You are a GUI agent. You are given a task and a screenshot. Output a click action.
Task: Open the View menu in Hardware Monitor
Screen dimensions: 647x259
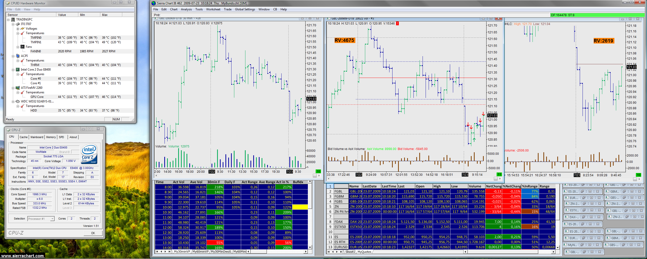point(27,9)
